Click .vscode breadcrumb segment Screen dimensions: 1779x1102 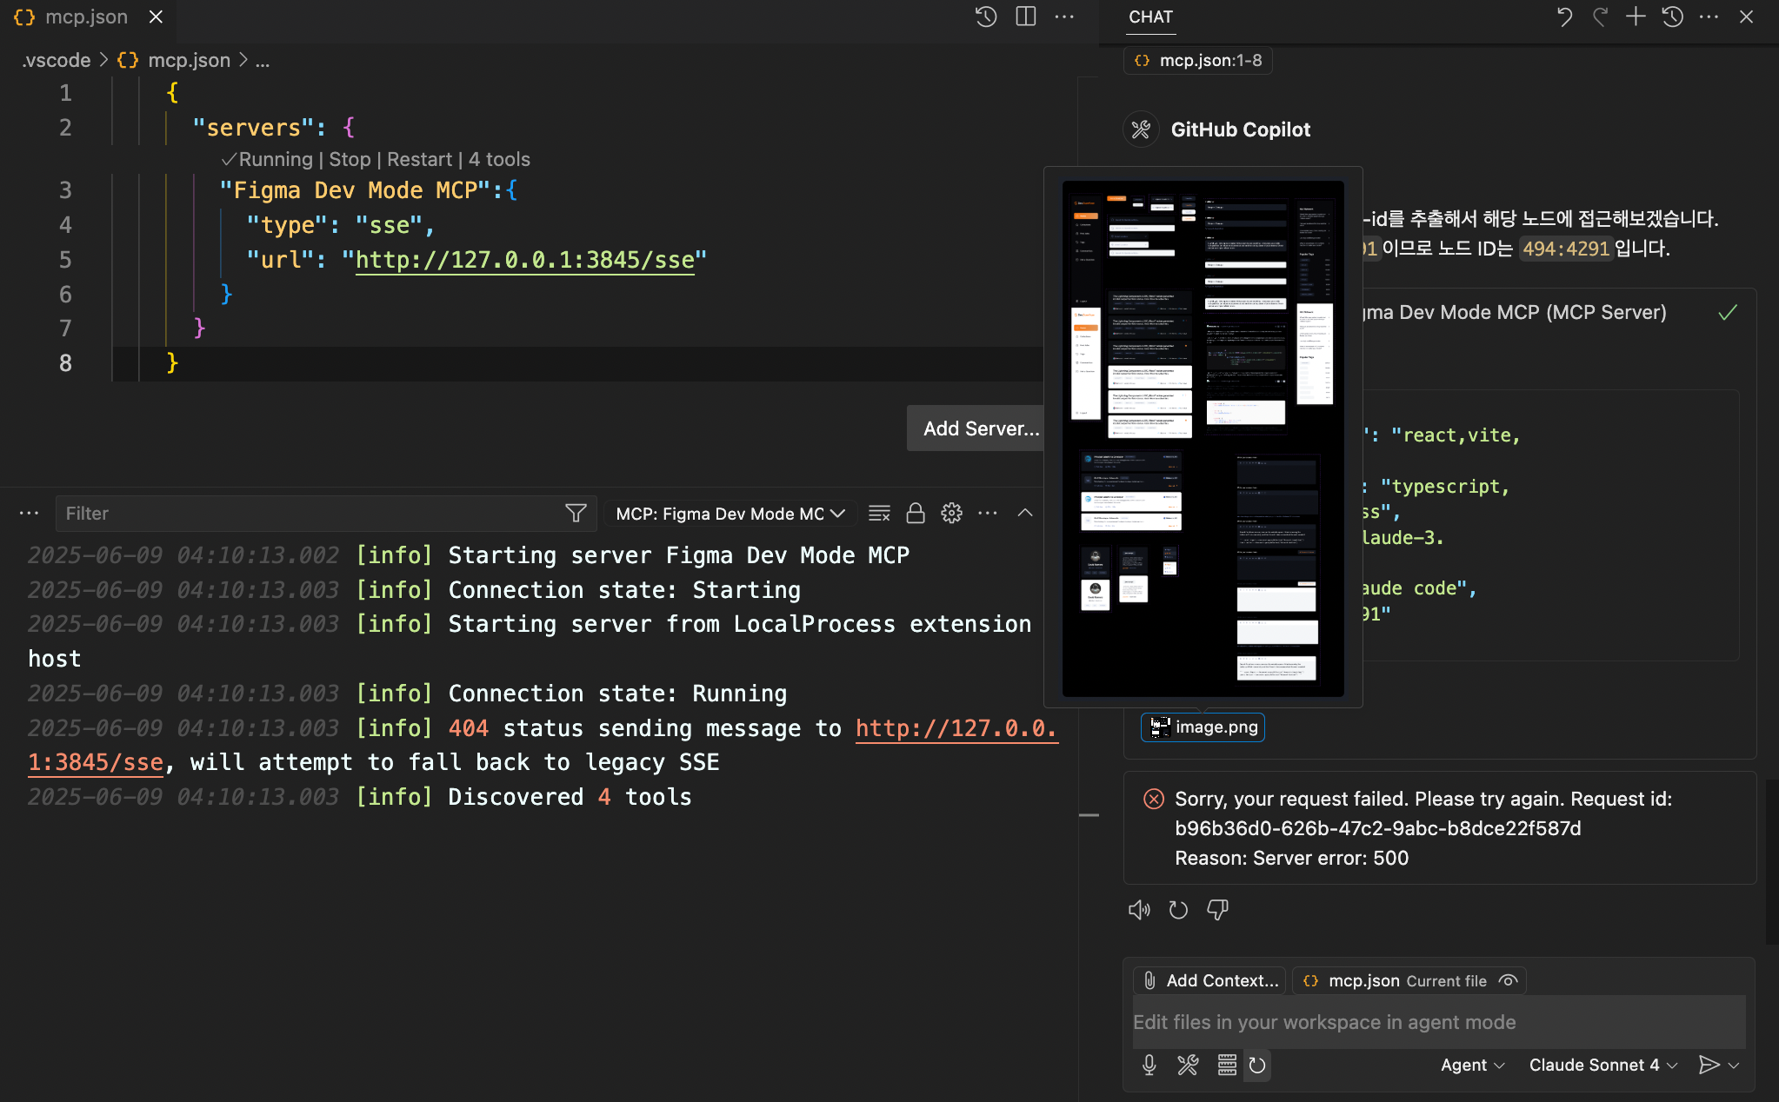coord(56,60)
